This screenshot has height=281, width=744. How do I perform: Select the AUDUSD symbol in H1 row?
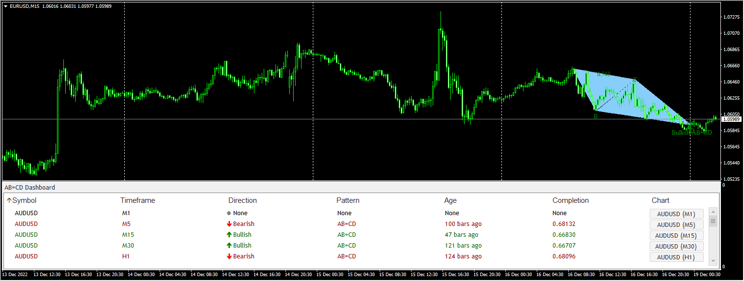26,256
